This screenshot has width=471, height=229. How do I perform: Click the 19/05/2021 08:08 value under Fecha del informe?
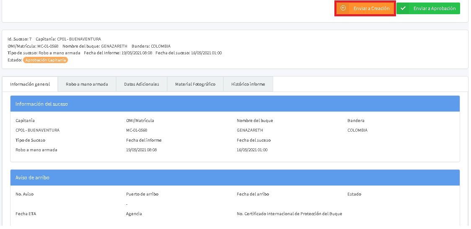click(x=141, y=150)
